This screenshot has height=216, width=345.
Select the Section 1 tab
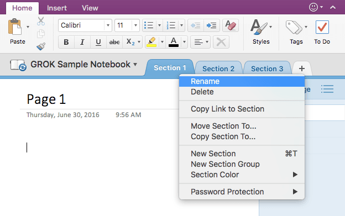click(170, 68)
